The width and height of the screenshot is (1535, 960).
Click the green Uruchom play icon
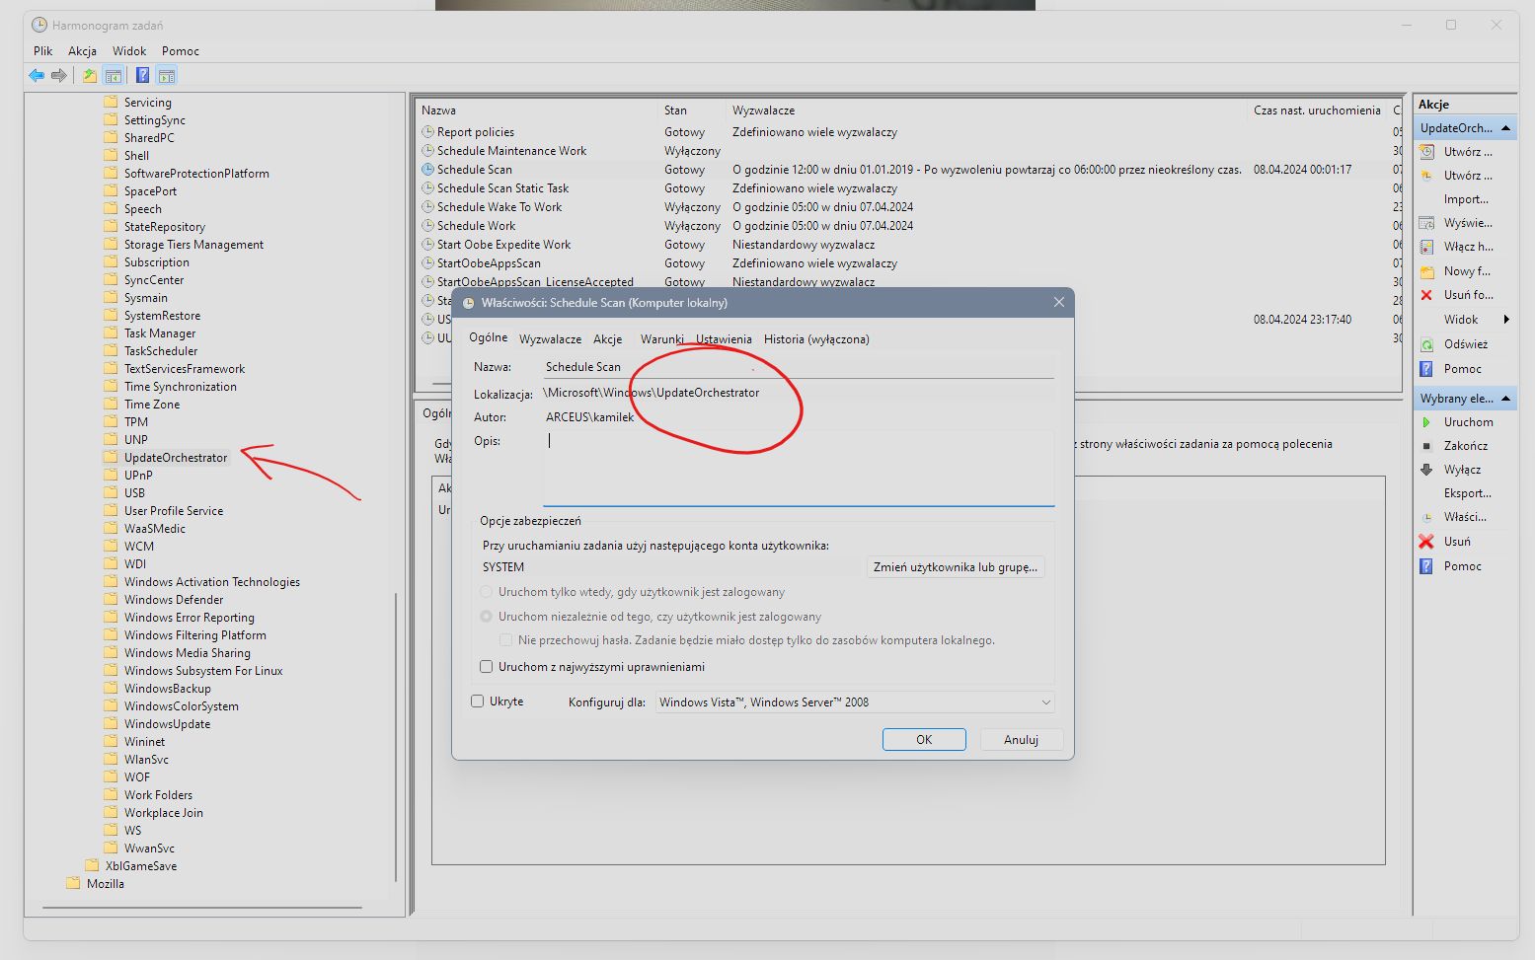click(1426, 422)
